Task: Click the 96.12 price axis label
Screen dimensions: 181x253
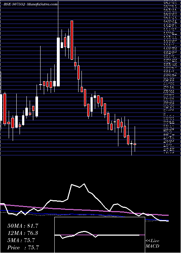Action: point(169,86)
